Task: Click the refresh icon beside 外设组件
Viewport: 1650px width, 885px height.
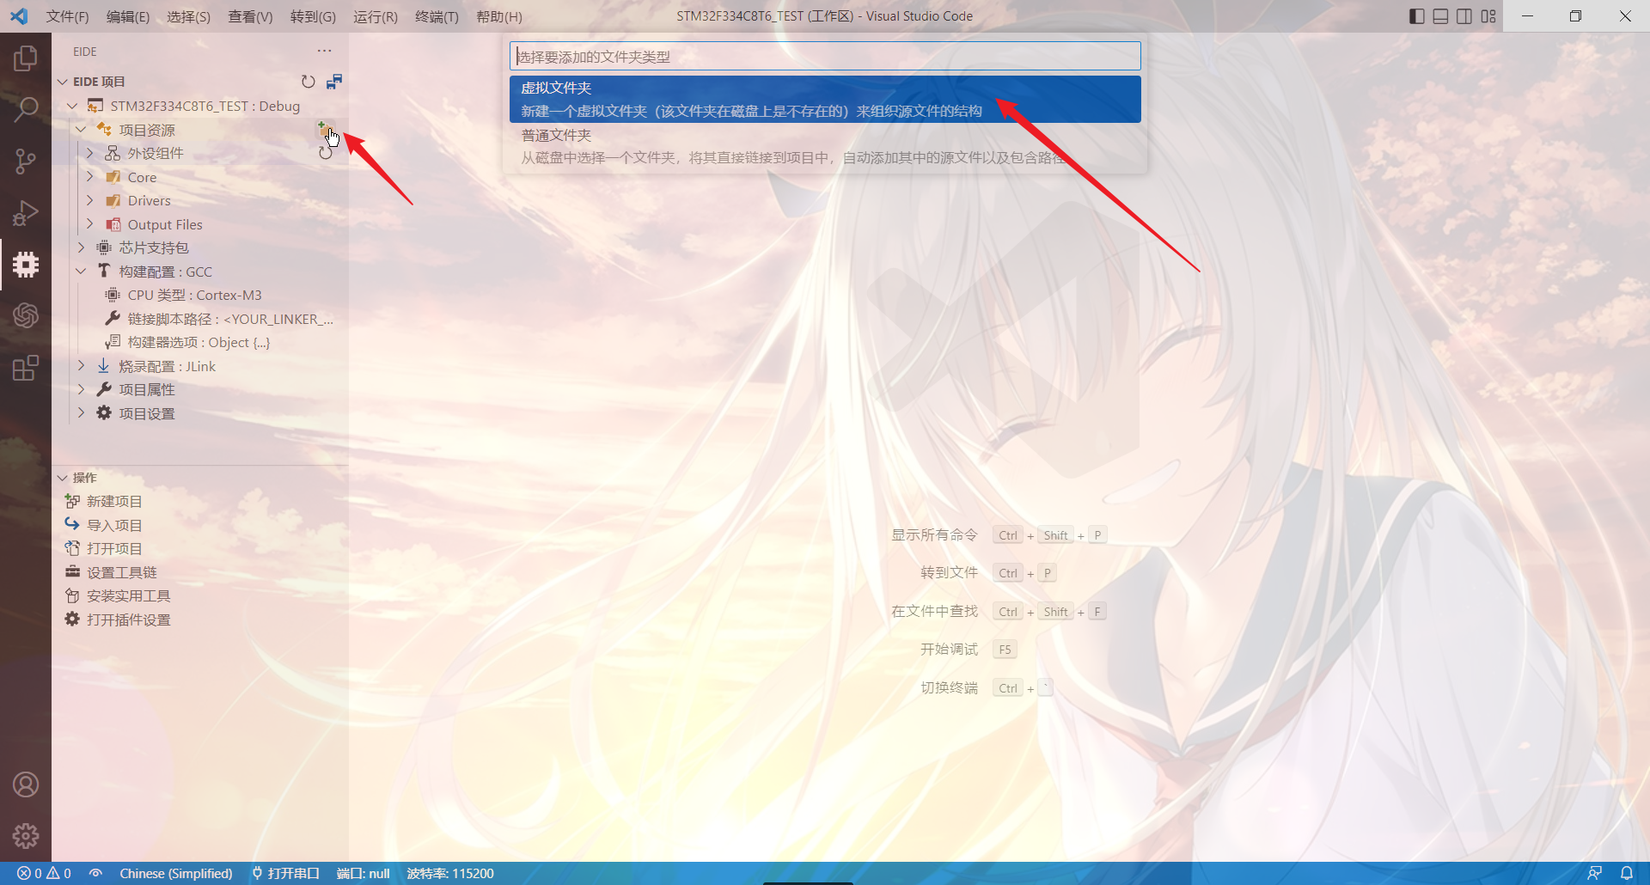Action: [326, 153]
